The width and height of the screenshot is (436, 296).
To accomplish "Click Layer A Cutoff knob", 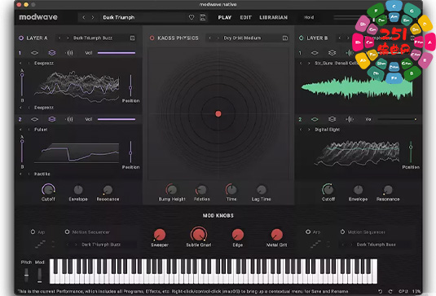I will [48, 190].
